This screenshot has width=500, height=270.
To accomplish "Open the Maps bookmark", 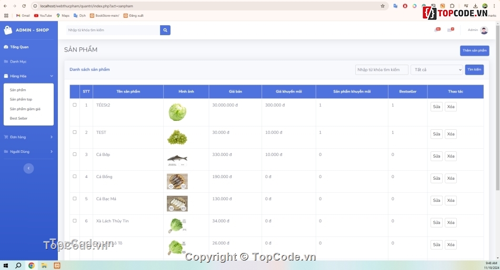I will (x=63, y=15).
